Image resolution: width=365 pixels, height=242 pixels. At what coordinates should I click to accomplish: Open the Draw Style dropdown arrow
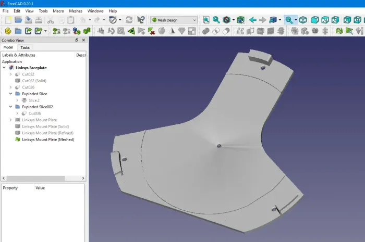pyautogui.click(x=233, y=20)
